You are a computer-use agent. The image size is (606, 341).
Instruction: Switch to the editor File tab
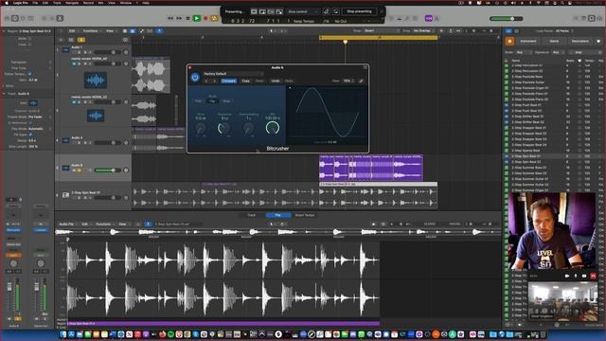(277, 215)
